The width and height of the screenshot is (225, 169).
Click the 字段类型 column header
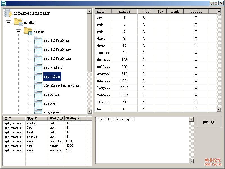click(56, 119)
